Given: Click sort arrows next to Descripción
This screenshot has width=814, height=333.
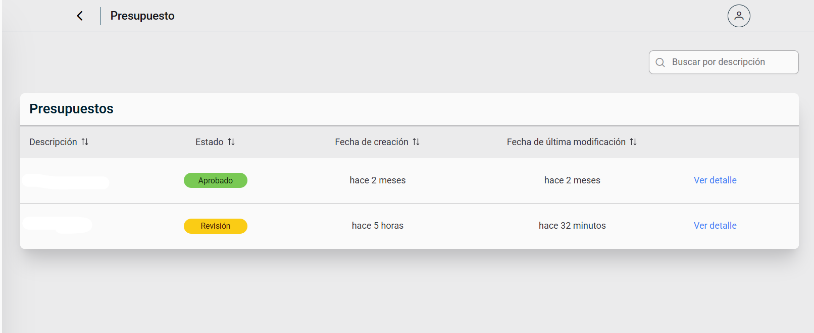Looking at the screenshot, I should pyautogui.click(x=85, y=142).
